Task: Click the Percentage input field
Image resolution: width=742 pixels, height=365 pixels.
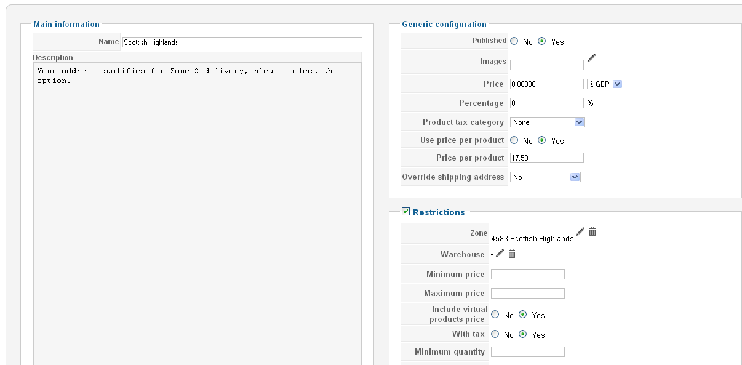Action: [x=547, y=103]
